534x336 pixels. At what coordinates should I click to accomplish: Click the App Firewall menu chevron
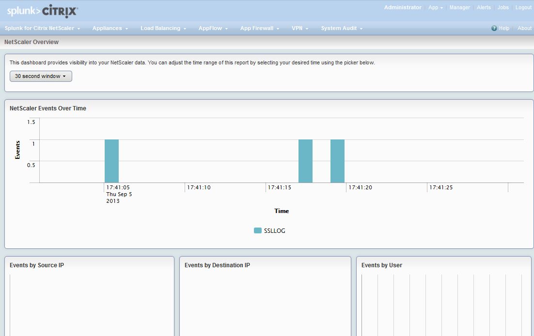[x=278, y=28]
